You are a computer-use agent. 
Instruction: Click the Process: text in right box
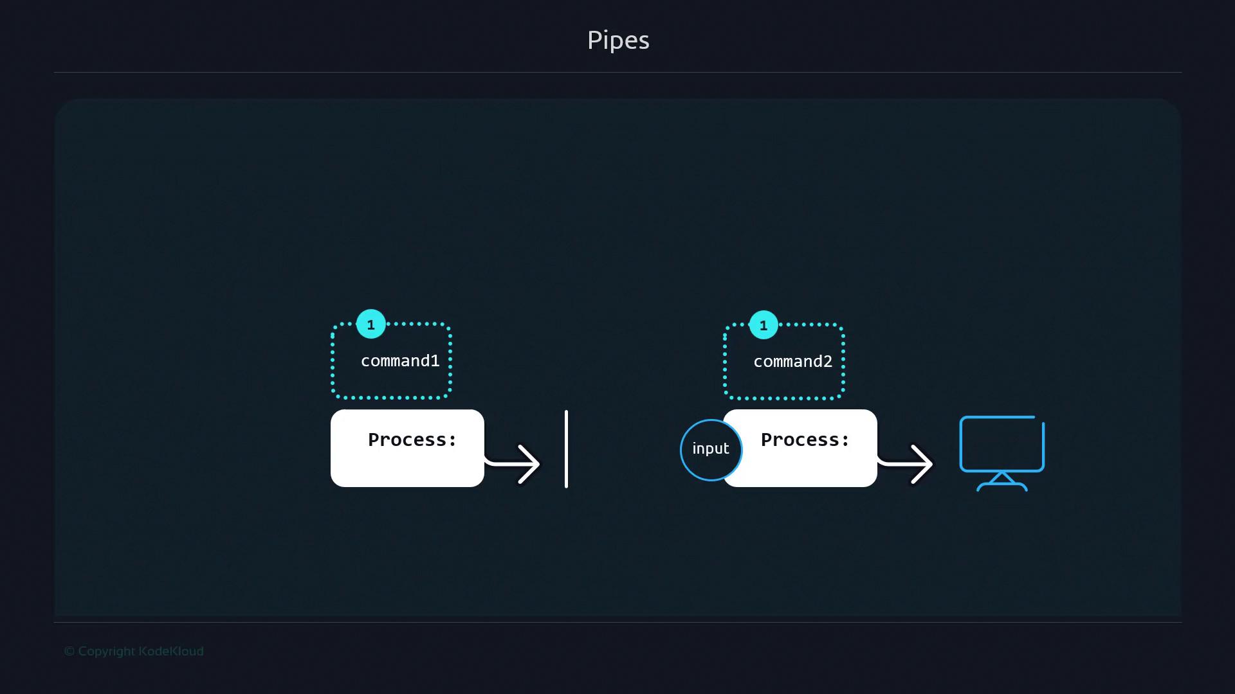805,440
